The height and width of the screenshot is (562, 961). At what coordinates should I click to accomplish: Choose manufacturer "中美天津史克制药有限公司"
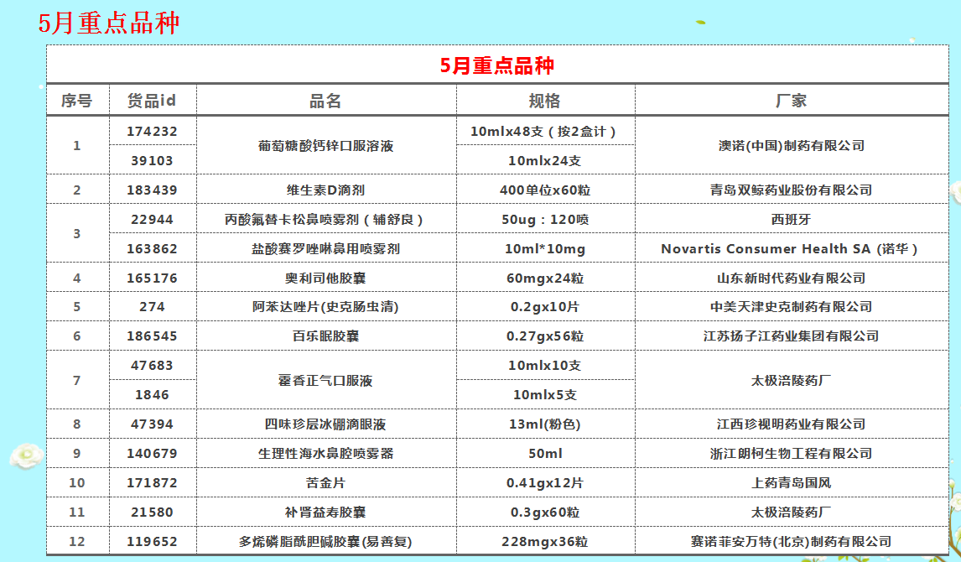(x=792, y=306)
